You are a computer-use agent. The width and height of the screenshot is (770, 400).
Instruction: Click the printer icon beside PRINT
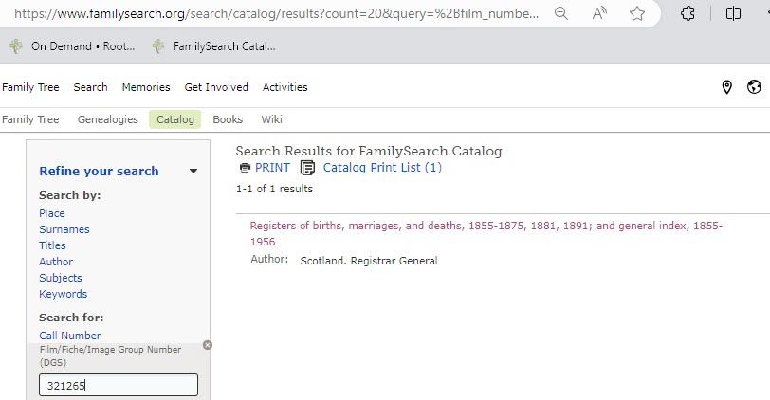point(245,168)
